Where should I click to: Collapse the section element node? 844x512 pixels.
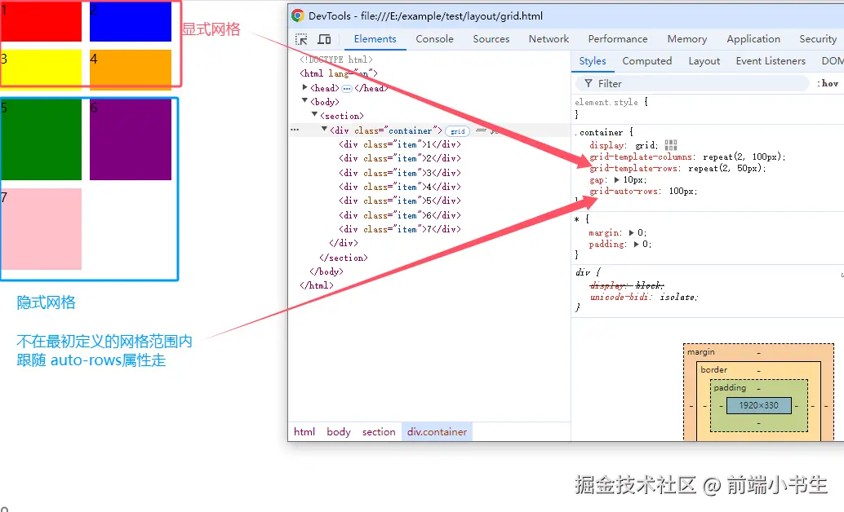[314, 115]
